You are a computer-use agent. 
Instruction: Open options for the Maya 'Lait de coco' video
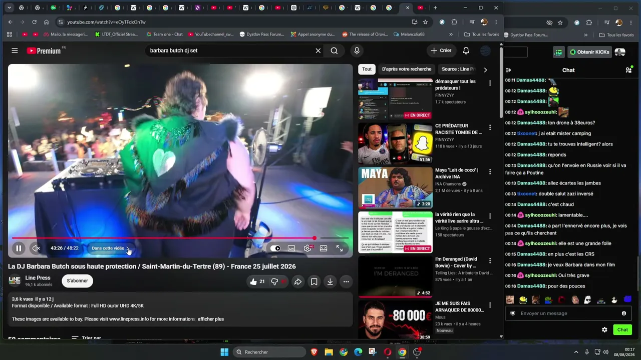[490, 171]
